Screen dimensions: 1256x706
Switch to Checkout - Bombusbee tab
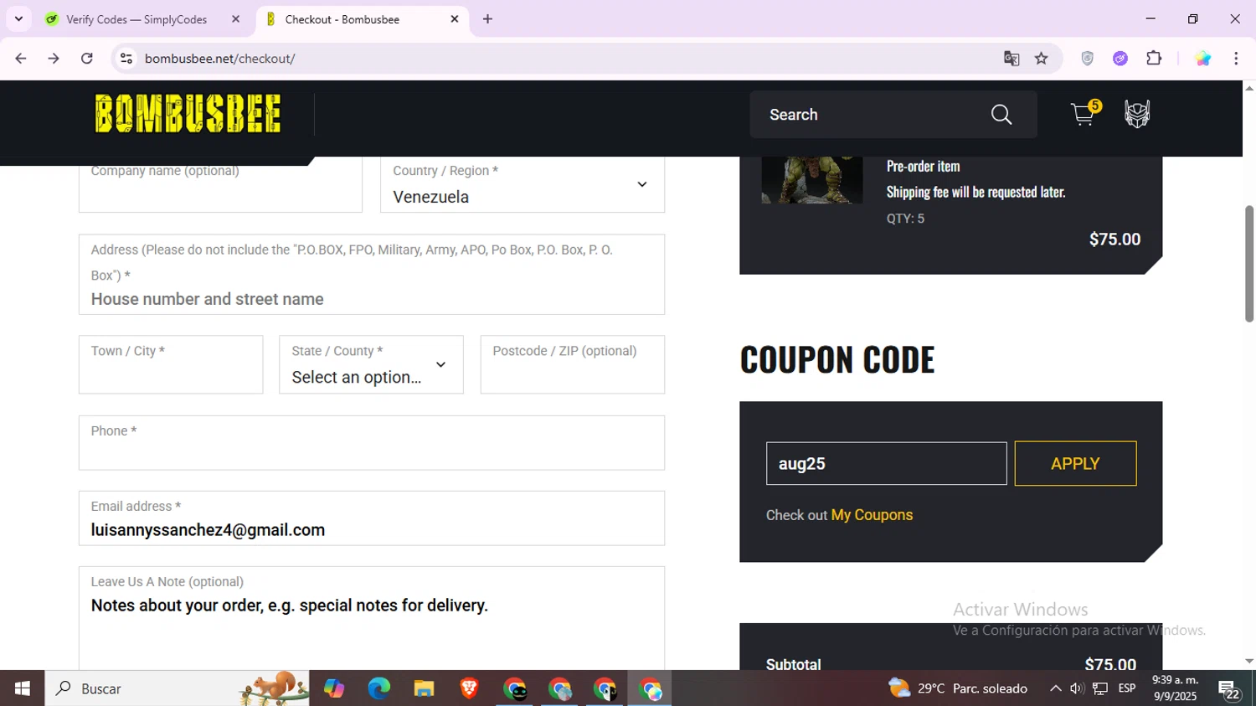pos(362,19)
